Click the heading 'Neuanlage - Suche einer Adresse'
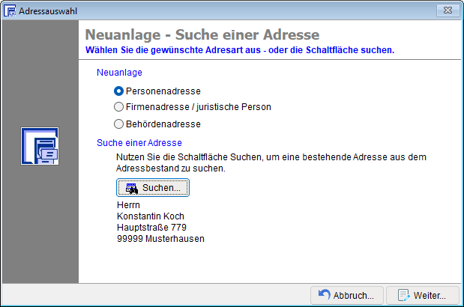464x307 pixels. coord(202,35)
